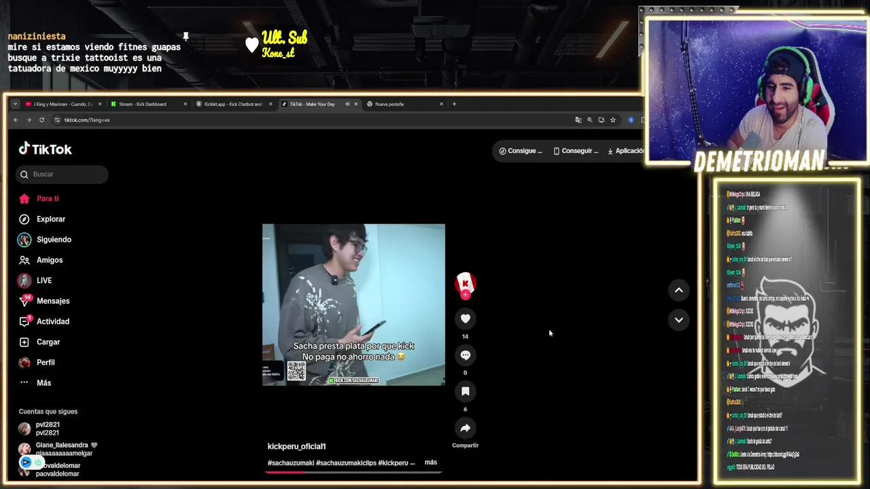Open the Explorar compass icon
Screen dimensions: 870x489
[24, 219]
